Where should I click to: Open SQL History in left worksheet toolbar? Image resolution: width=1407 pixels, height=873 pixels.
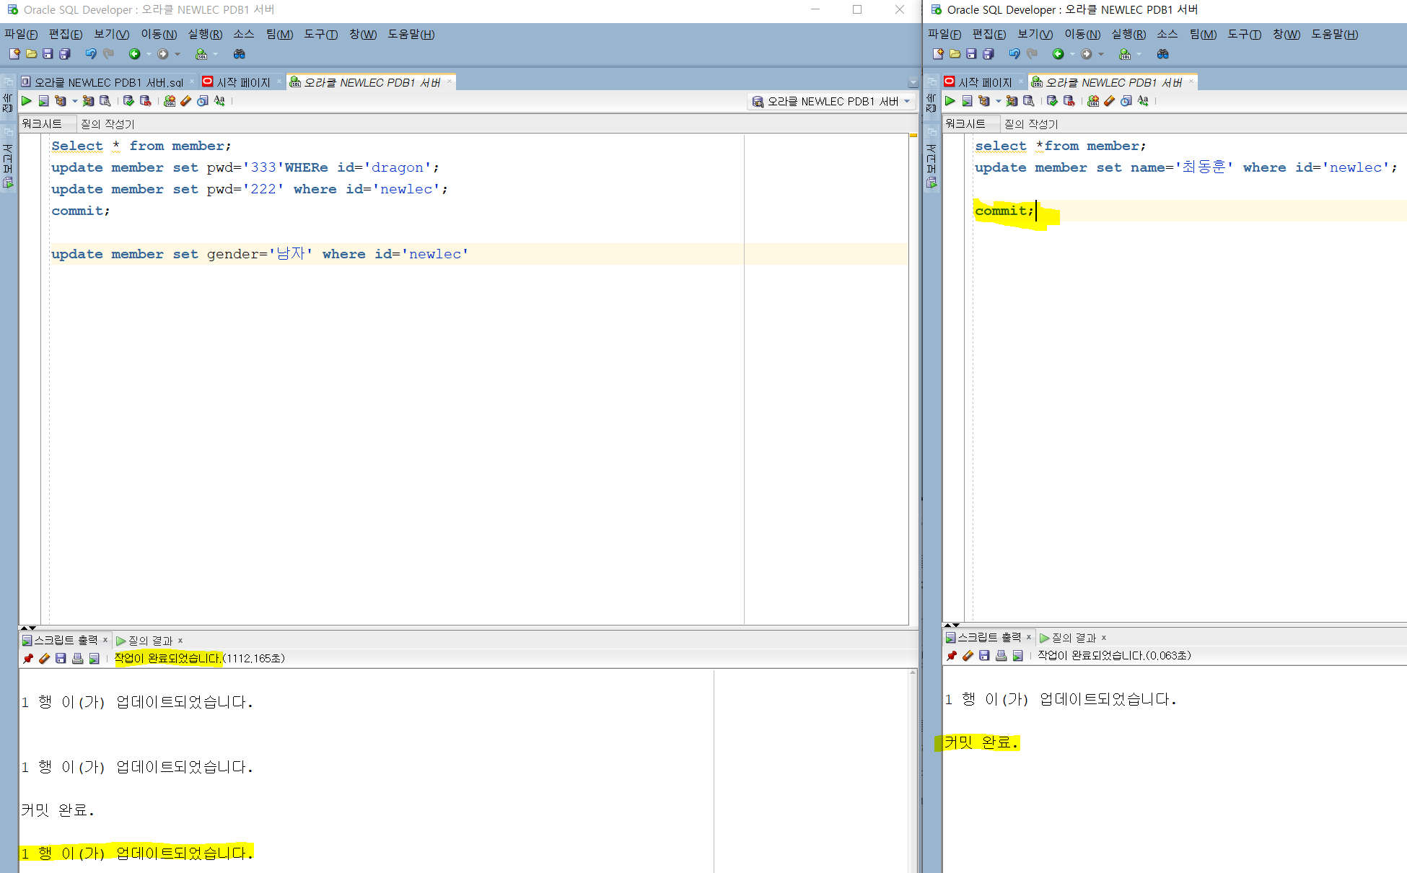pyautogui.click(x=203, y=101)
